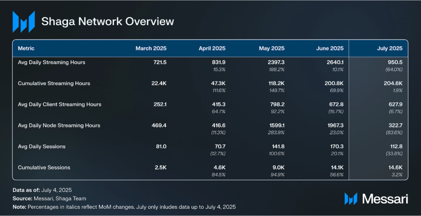
Task: Select the 'March 2025' column header
Action: (151, 48)
